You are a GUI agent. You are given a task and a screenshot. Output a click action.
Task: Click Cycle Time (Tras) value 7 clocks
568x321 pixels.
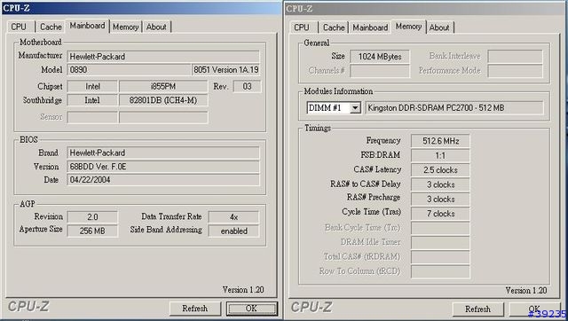(440, 214)
